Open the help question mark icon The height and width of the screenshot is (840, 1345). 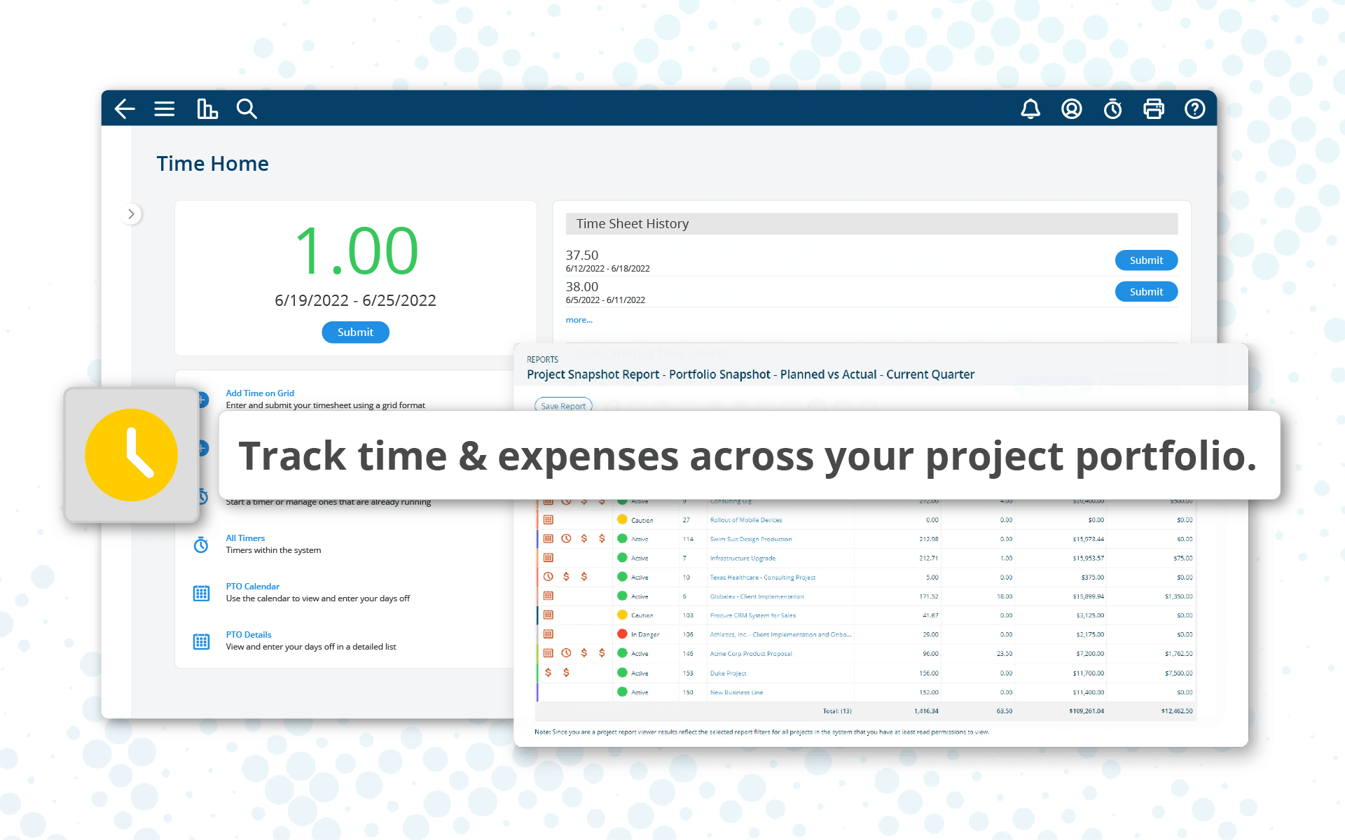pos(1194,109)
